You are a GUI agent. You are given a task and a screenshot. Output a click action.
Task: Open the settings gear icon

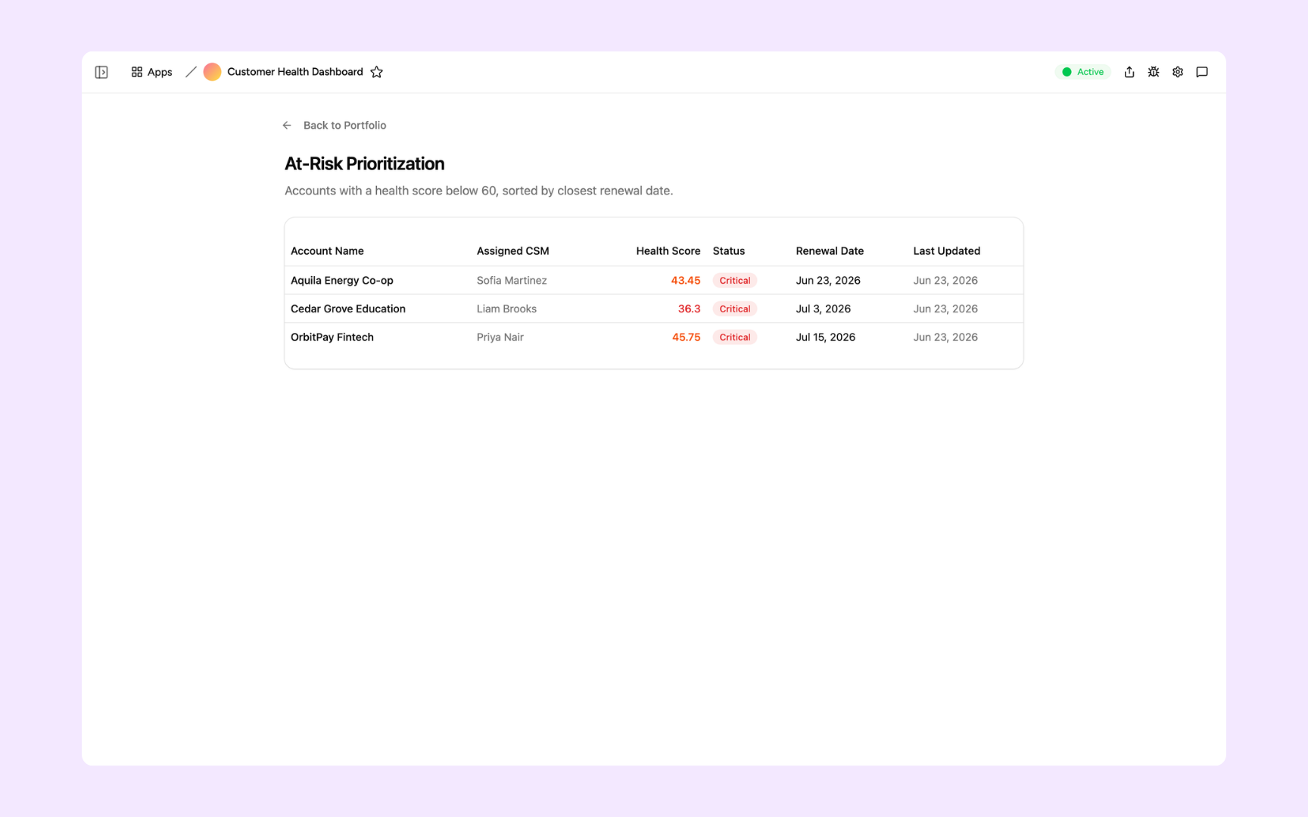[1178, 72]
